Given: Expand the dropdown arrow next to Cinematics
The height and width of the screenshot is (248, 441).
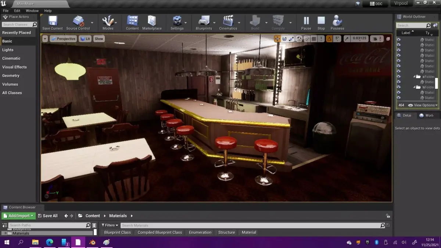Looking at the screenshot, I should coord(240,23).
